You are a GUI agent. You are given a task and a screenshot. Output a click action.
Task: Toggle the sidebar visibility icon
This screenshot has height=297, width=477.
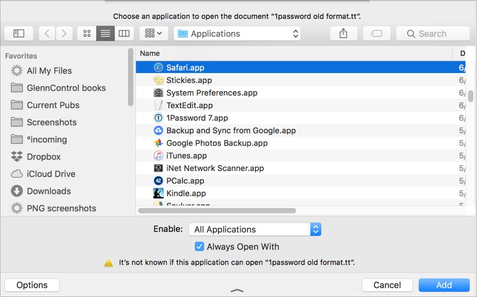pyautogui.click(x=19, y=33)
